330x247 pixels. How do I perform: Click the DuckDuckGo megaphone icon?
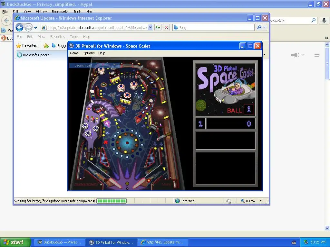tap(295, 55)
